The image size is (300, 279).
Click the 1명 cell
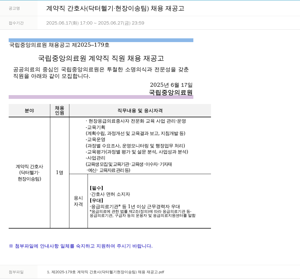coord(60,173)
